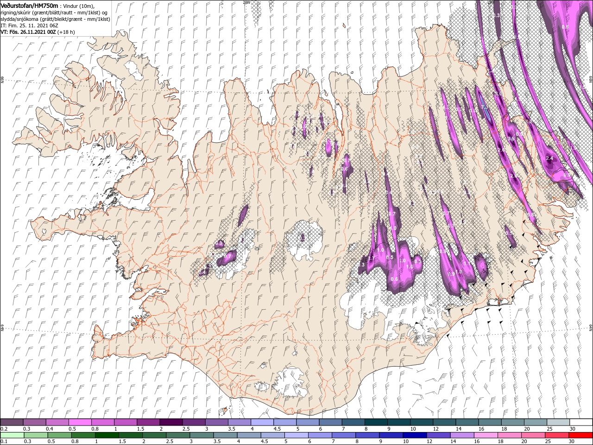The image size is (593, 445).
Task: Pick the darkest purple 2 swatch, upper scale
Action: pyautogui.click(x=171, y=422)
